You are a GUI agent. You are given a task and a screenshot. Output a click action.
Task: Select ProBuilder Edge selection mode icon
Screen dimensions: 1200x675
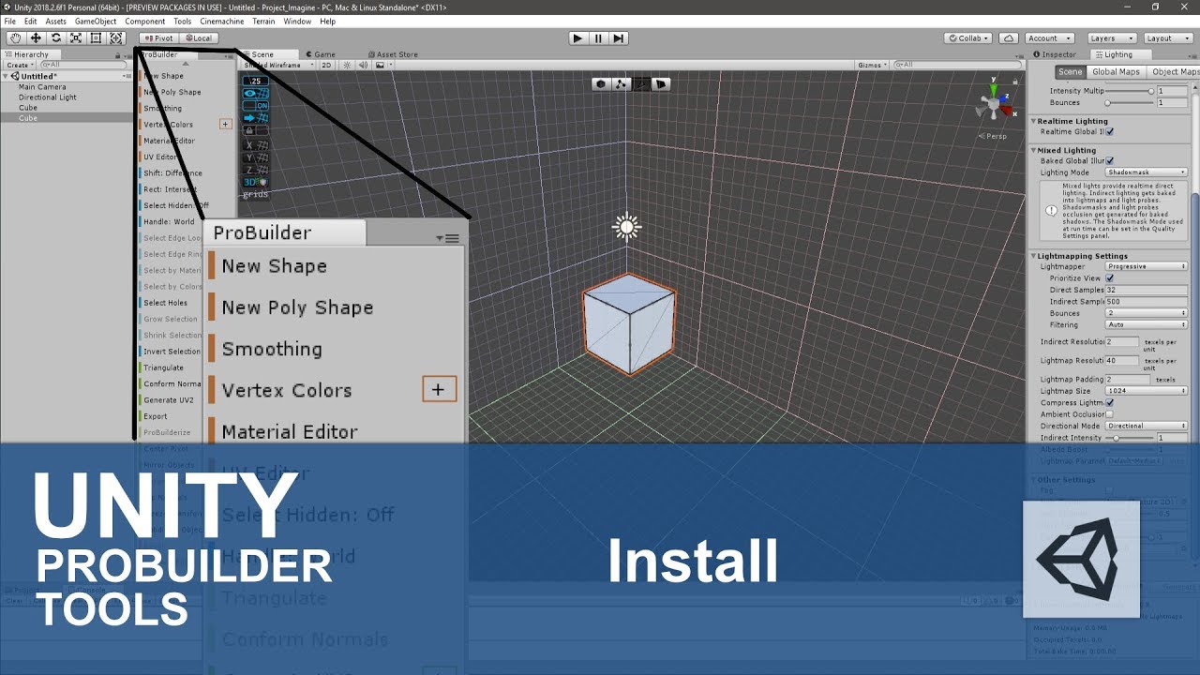click(641, 84)
